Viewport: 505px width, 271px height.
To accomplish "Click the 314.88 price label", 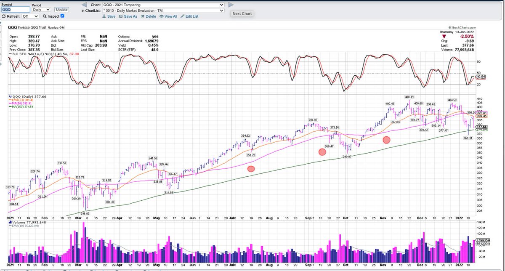I will (x=169, y=192).
